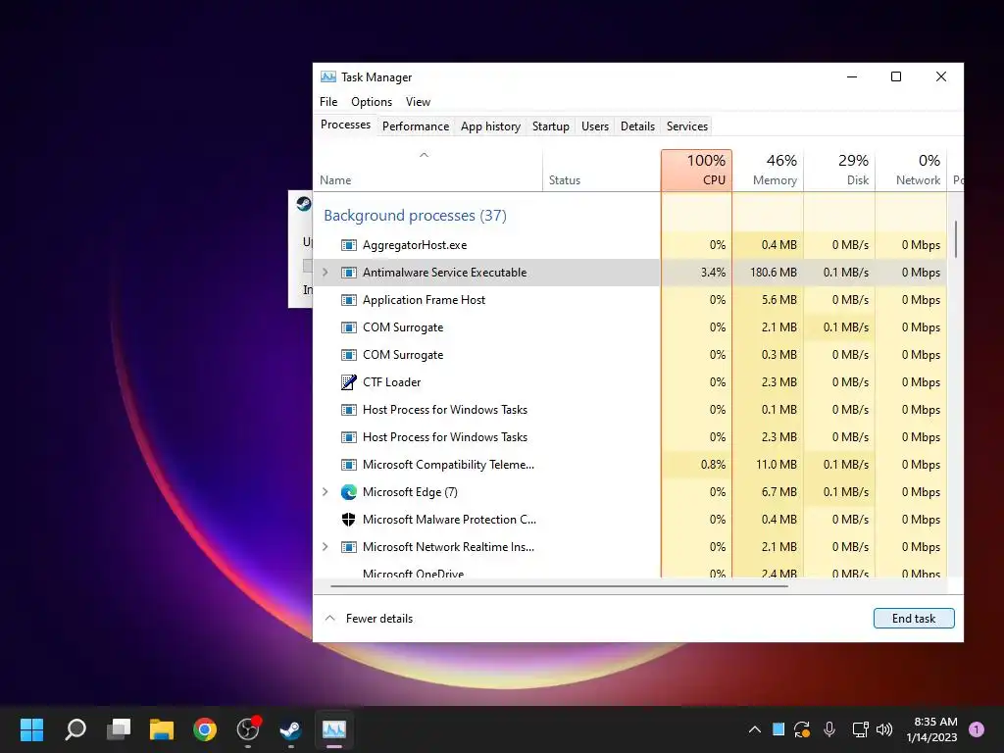Click the 3.4% CPU value cell
This screenshot has height=753, width=1004.
click(697, 273)
